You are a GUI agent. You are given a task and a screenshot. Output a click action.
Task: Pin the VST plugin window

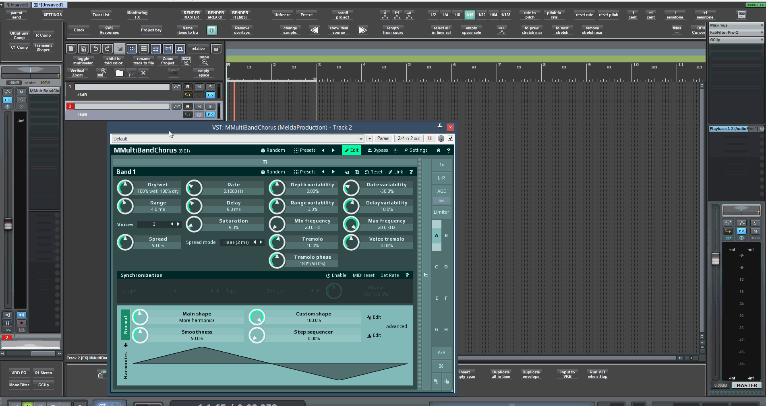(x=440, y=127)
